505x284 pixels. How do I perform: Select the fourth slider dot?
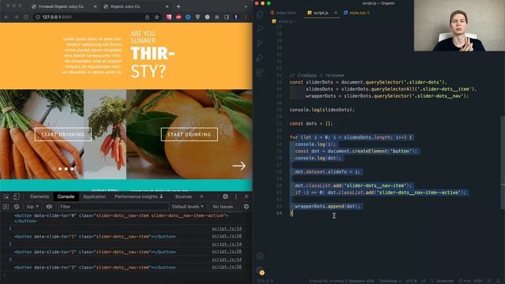(72, 169)
